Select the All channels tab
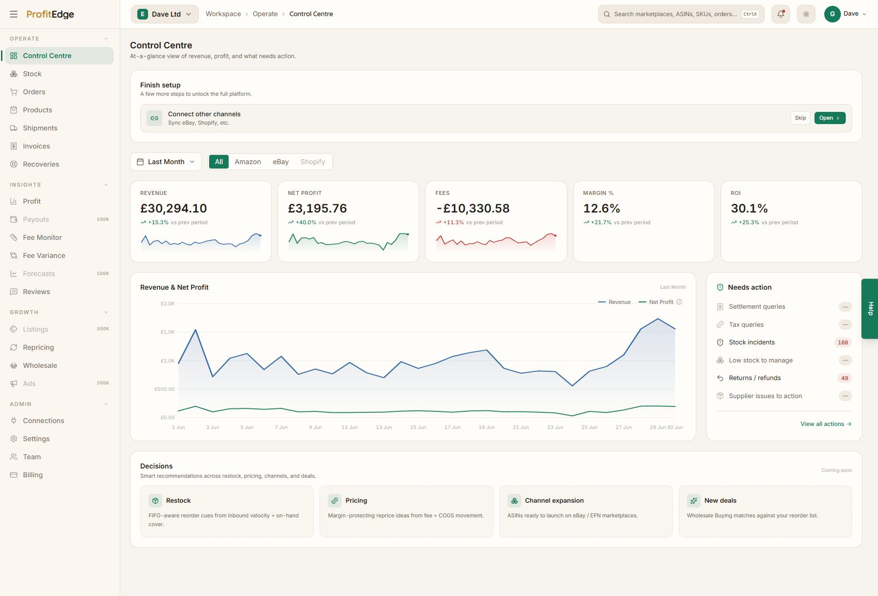The width and height of the screenshot is (878, 596). click(x=219, y=162)
